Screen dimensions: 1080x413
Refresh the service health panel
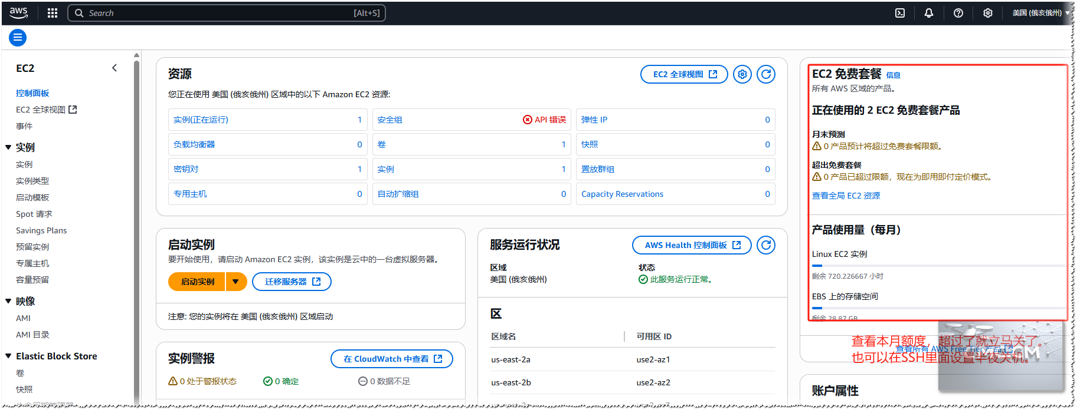tap(766, 245)
